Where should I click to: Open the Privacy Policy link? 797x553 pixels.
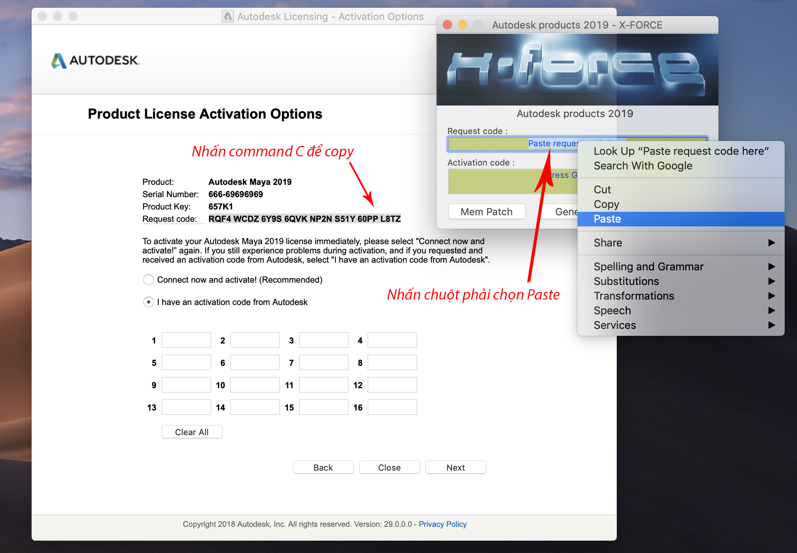click(x=442, y=524)
